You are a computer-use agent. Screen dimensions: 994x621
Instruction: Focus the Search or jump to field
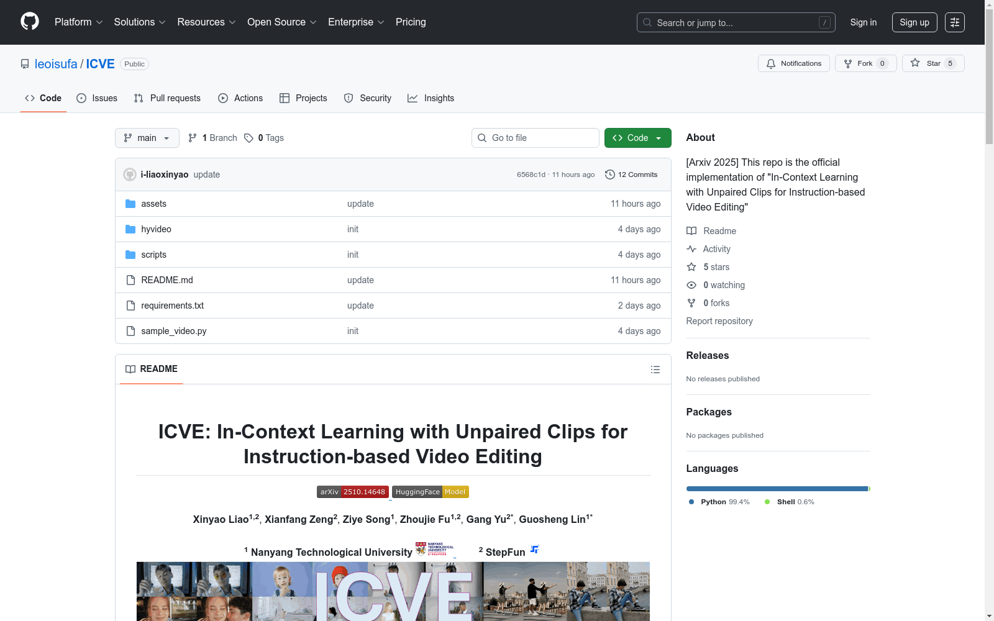coord(736,22)
